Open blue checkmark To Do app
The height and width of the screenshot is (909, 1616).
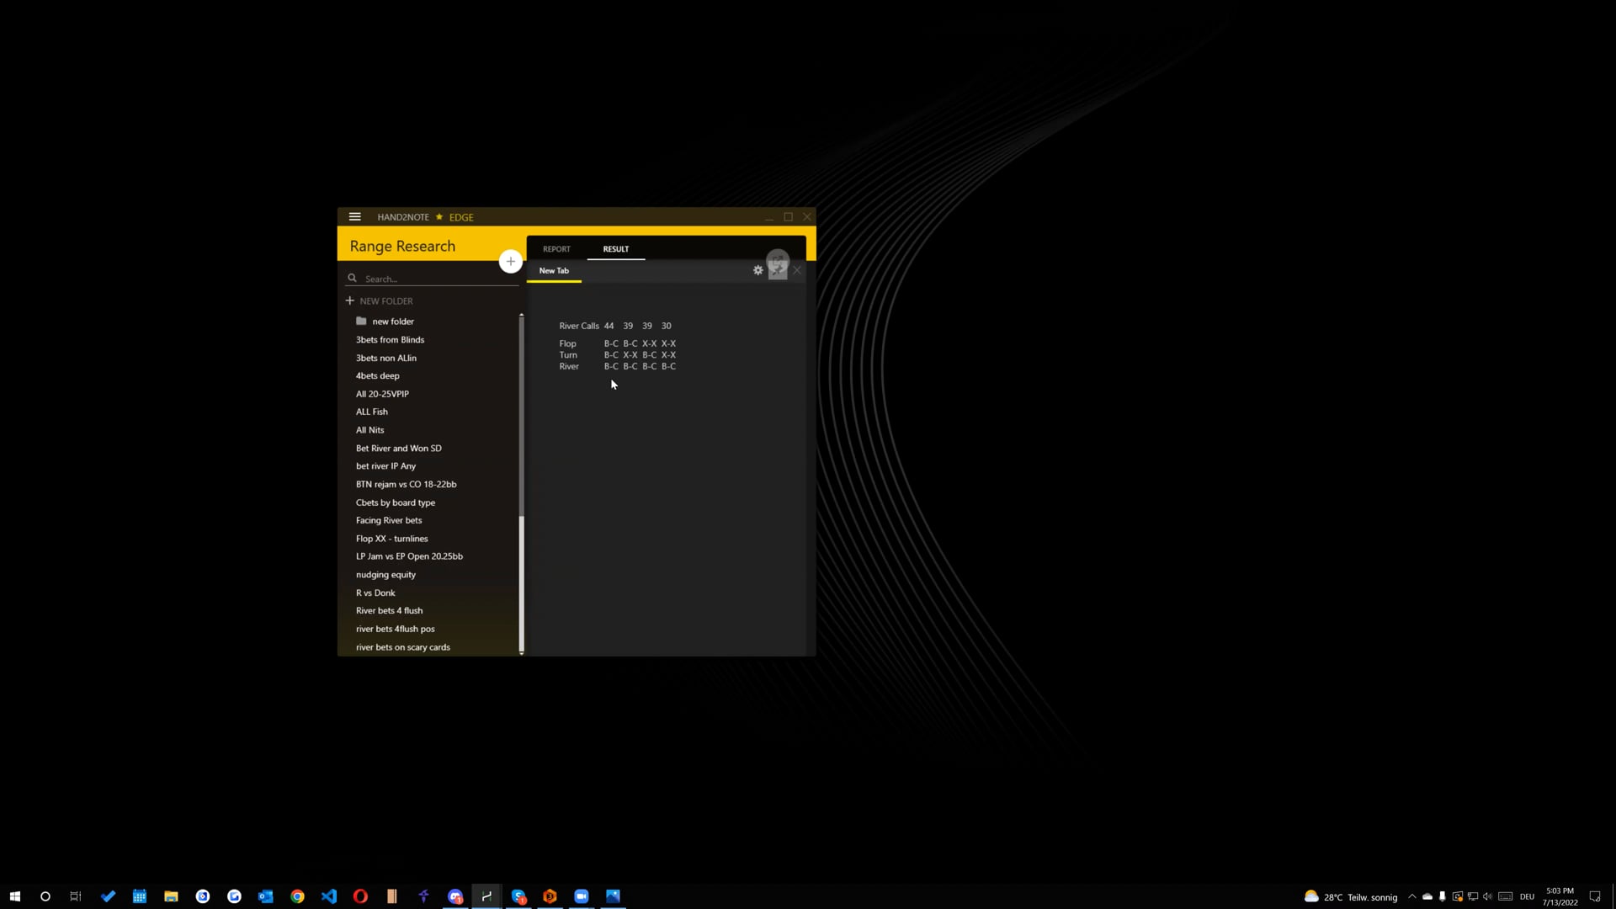pos(108,896)
